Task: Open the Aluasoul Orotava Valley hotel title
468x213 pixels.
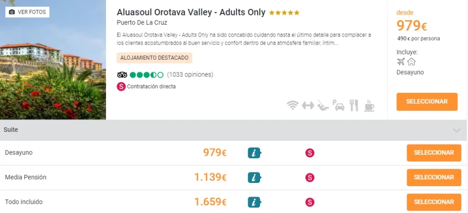Action: point(191,12)
